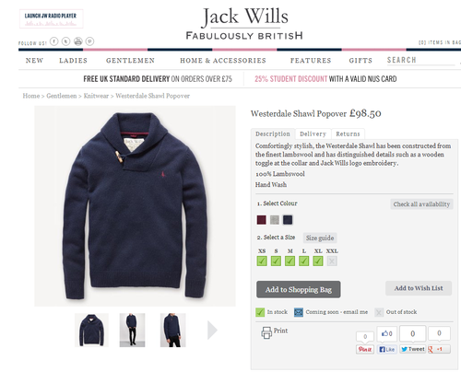Switch to the Delivery tab
Image resolution: width=461 pixels, height=372 pixels.
pyautogui.click(x=313, y=134)
